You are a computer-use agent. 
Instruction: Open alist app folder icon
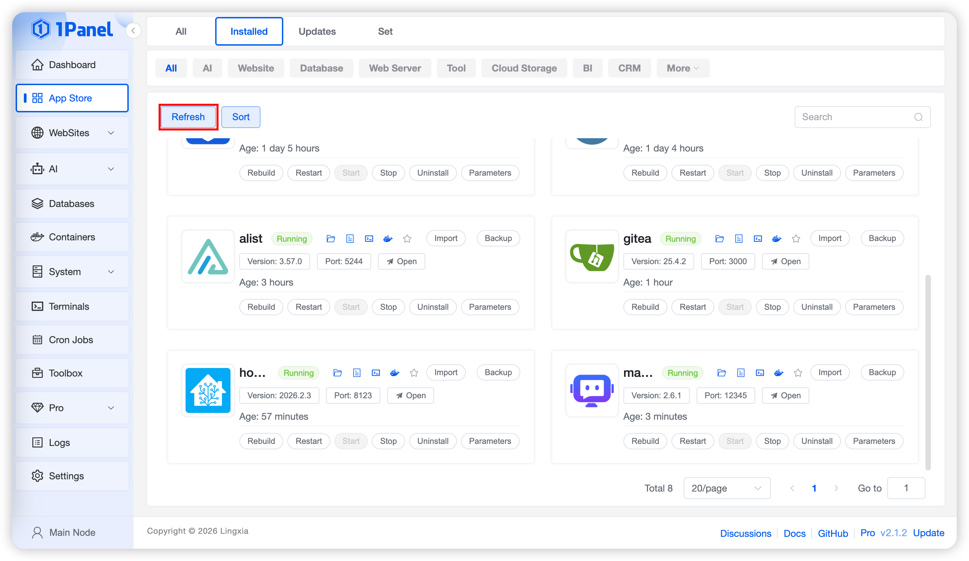point(331,239)
